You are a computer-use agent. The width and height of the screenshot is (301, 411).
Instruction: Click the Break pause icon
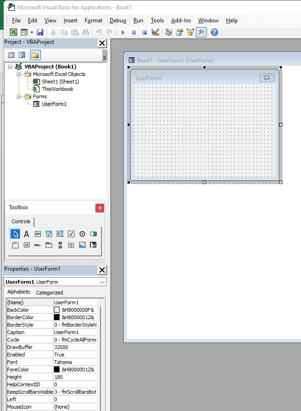coord(134,32)
